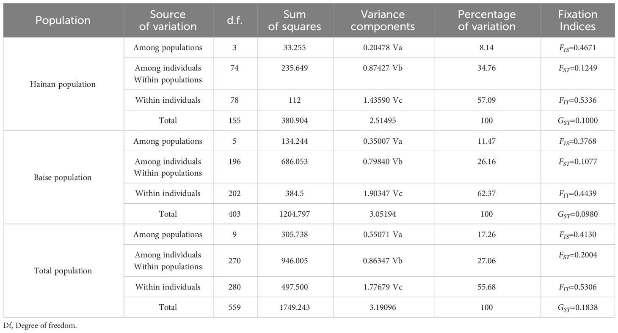
Task: Click the GST=0.1838 cell
Action: pyautogui.click(x=577, y=307)
